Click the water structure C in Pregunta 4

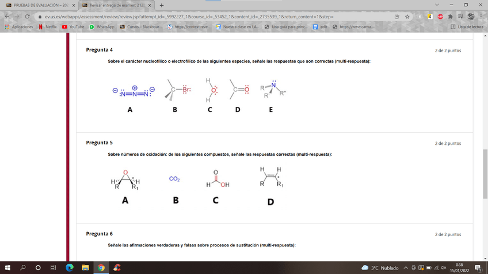[212, 90]
